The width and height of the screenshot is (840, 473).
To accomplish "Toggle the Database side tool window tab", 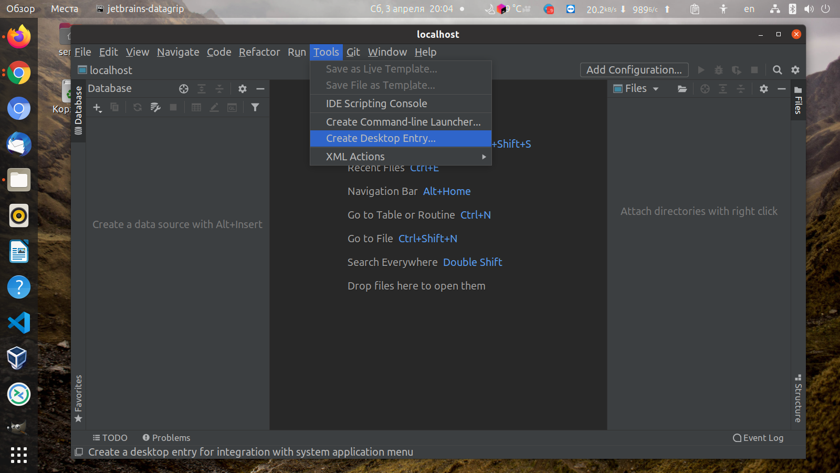I will point(78,110).
